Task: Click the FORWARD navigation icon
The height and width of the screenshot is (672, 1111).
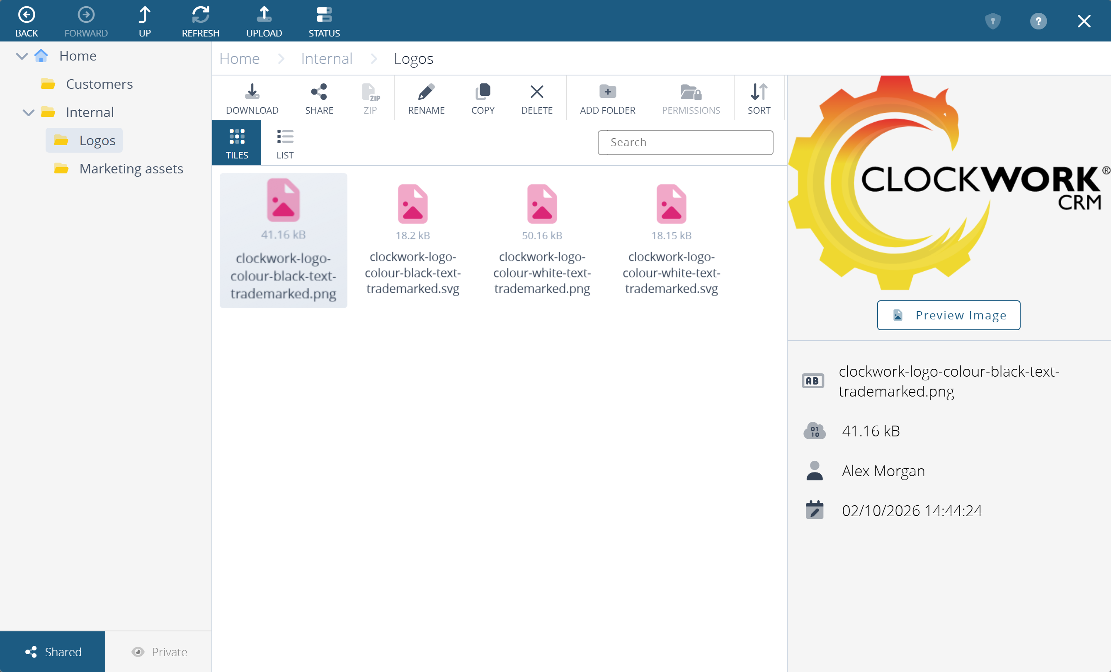Action: point(86,15)
